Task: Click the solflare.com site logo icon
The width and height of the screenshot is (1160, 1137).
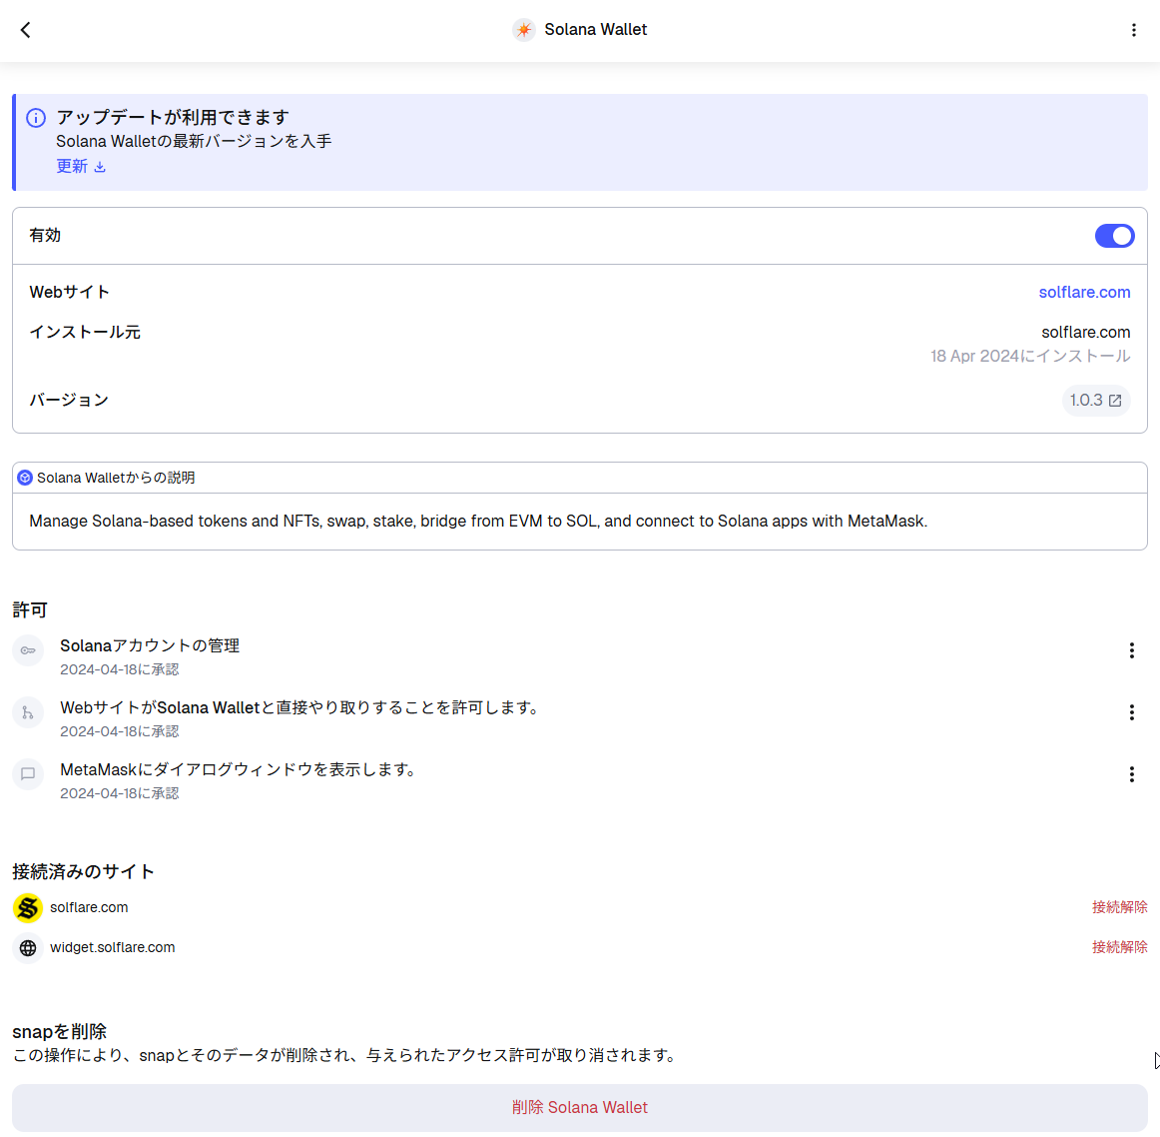Action: pos(28,907)
